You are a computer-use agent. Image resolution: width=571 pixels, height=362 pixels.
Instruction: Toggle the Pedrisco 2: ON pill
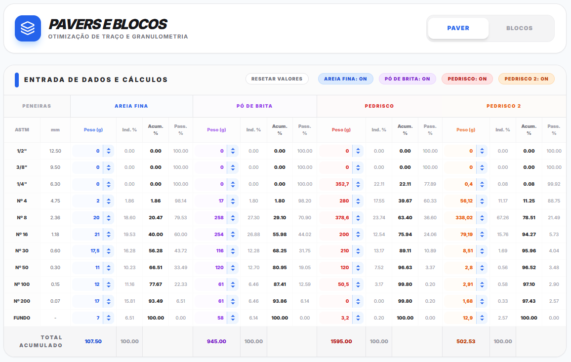pos(526,79)
